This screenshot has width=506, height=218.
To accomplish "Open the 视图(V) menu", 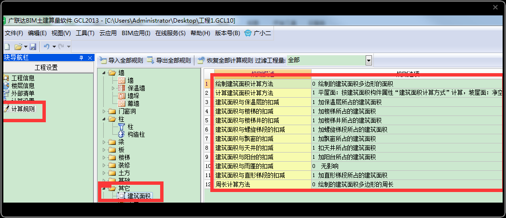I will pos(61,33).
